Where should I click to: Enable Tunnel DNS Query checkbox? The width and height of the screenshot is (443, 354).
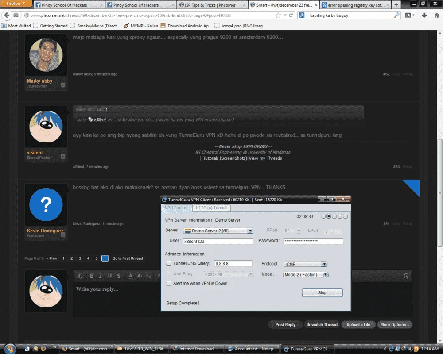click(x=169, y=263)
